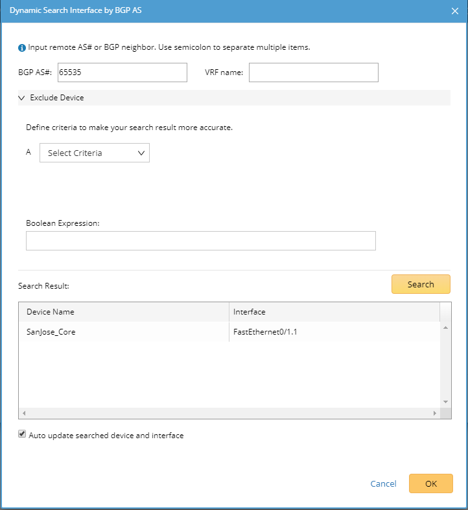
Task: Confirm with the OK button
Action: 430,483
